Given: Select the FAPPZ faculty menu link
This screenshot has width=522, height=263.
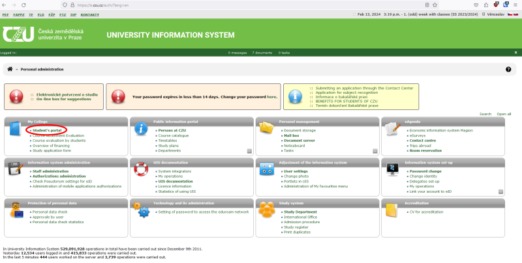Looking at the screenshot, I should [18, 14].
